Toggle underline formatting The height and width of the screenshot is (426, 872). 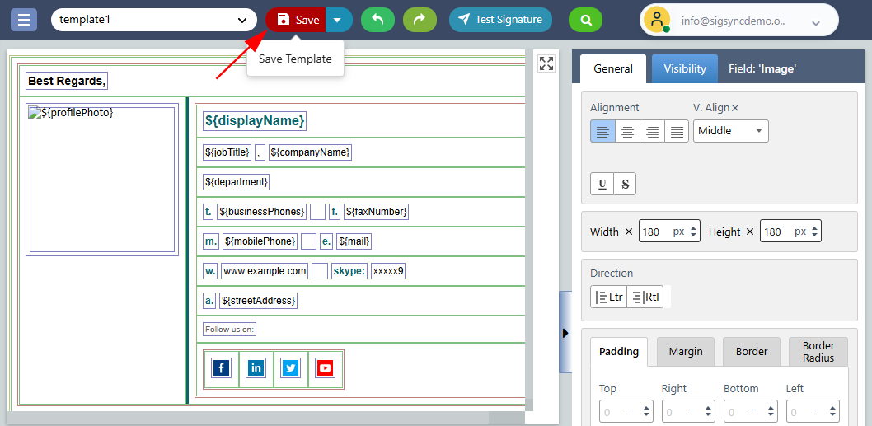(602, 184)
